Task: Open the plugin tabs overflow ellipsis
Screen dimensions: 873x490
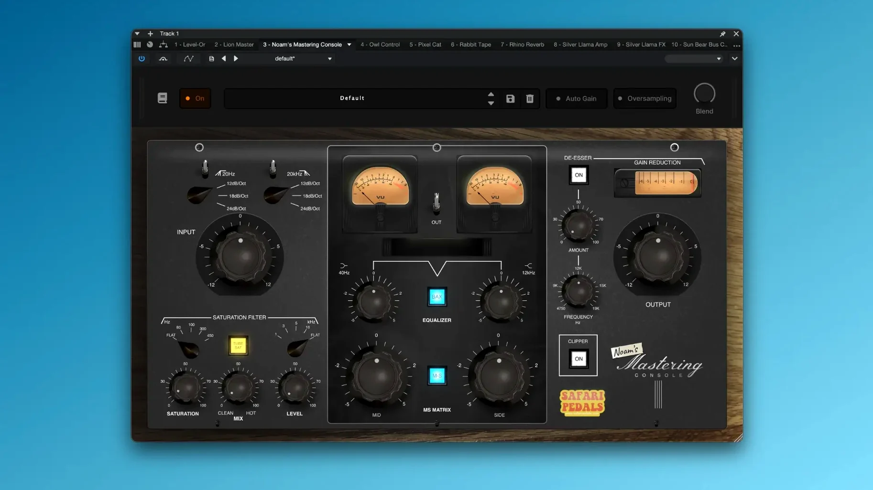Action: pos(736,45)
